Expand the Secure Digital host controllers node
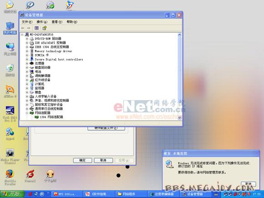 tap(27, 59)
